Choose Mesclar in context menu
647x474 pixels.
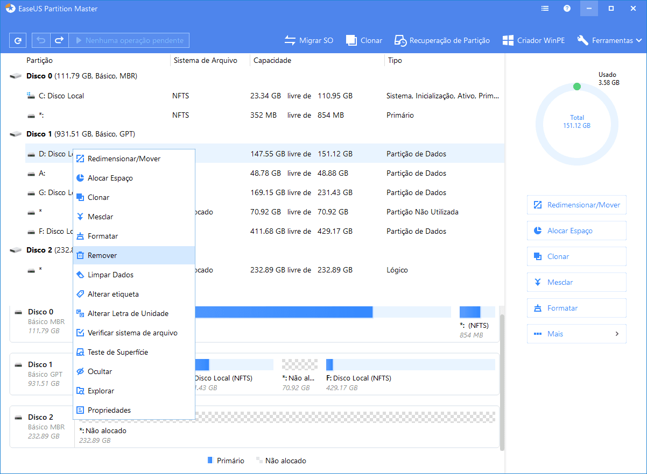click(x=134, y=217)
